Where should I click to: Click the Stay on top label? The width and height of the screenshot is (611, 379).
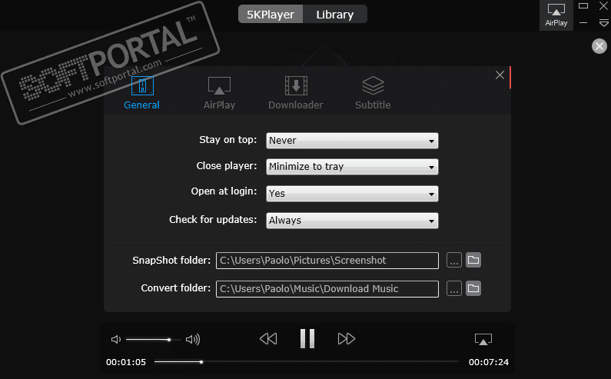pyautogui.click(x=228, y=140)
